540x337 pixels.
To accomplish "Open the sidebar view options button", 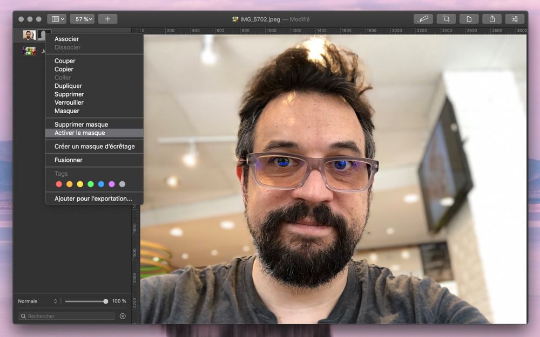I will 57,19.
